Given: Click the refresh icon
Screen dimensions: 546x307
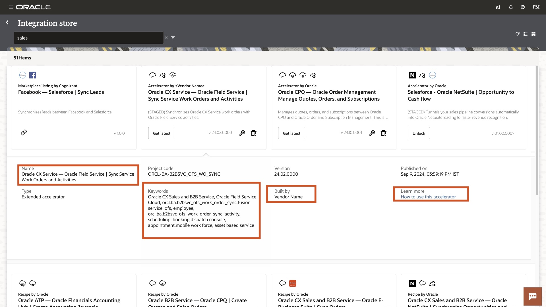Looking at the screenshot, I should pos(517,34).
